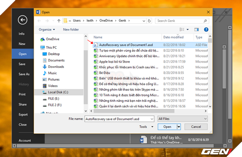The width and height of the screenshot is (242, 157).
Task: Click the New folder button
Action: pyautogui.click(x=71, y=29)
